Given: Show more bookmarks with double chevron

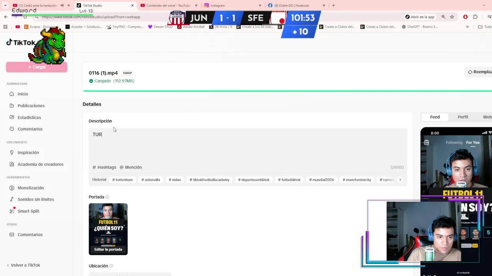Looking at the screenshot, I should [x=467, y=27].
